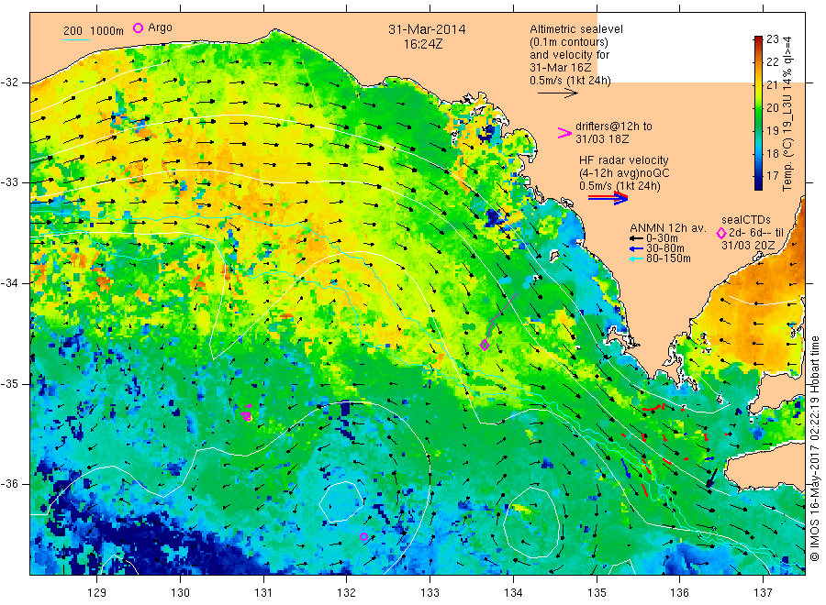Click the magenta sealCTDs diamond legend symbol
The image size is (826, 605).
(721, 233)
